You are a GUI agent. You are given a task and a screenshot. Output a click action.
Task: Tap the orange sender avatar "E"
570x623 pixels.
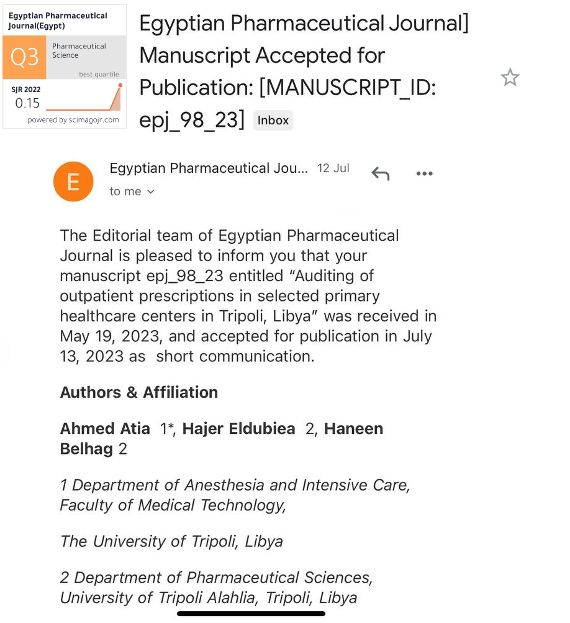tap(73, 182)
